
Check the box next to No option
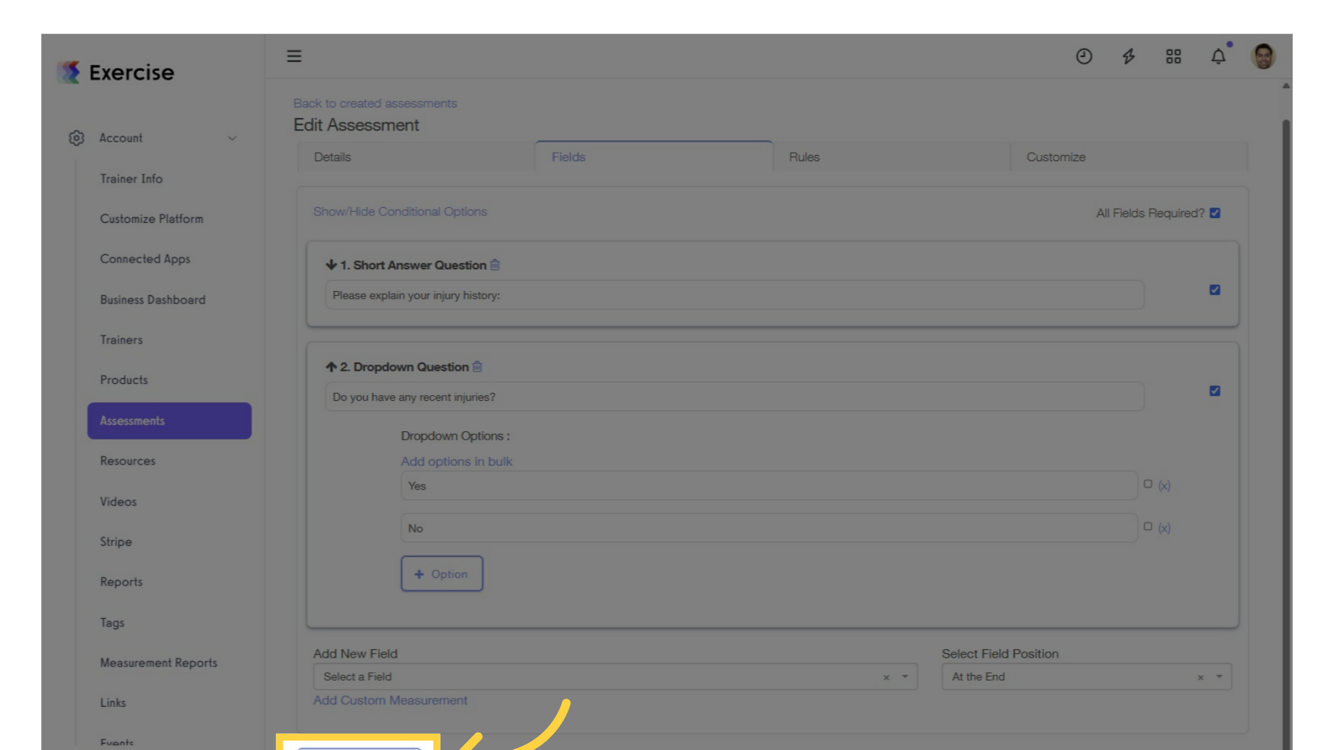pyautogui.click(x=1148, y=526)
